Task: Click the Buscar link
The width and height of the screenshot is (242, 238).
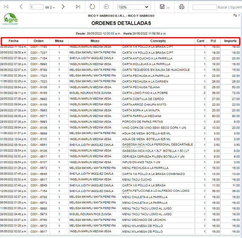Action: [222, 7]
